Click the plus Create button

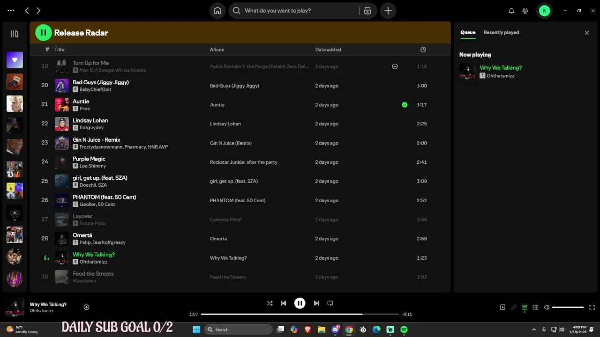pyautogui.click(x=388, y=10)
